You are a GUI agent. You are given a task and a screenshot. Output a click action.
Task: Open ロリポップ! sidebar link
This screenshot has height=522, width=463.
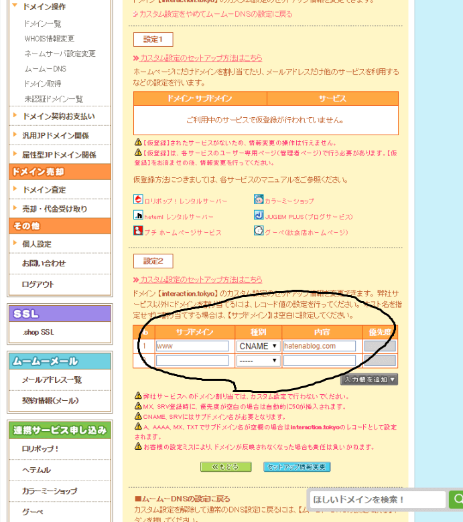[40, 449]
